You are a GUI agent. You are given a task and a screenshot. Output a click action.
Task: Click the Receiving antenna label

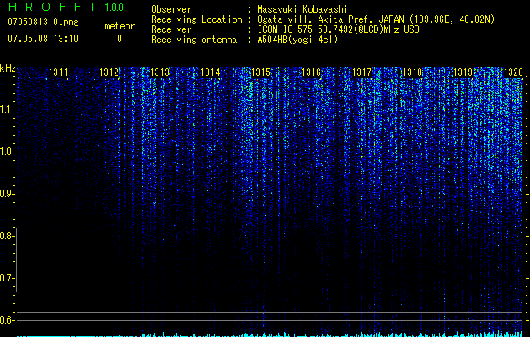(x=194, y=40)
